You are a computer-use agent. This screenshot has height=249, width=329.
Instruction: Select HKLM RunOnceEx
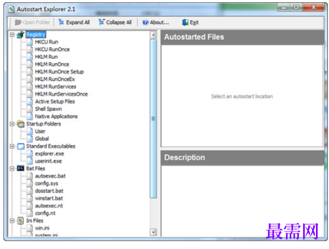coord(55,80)
